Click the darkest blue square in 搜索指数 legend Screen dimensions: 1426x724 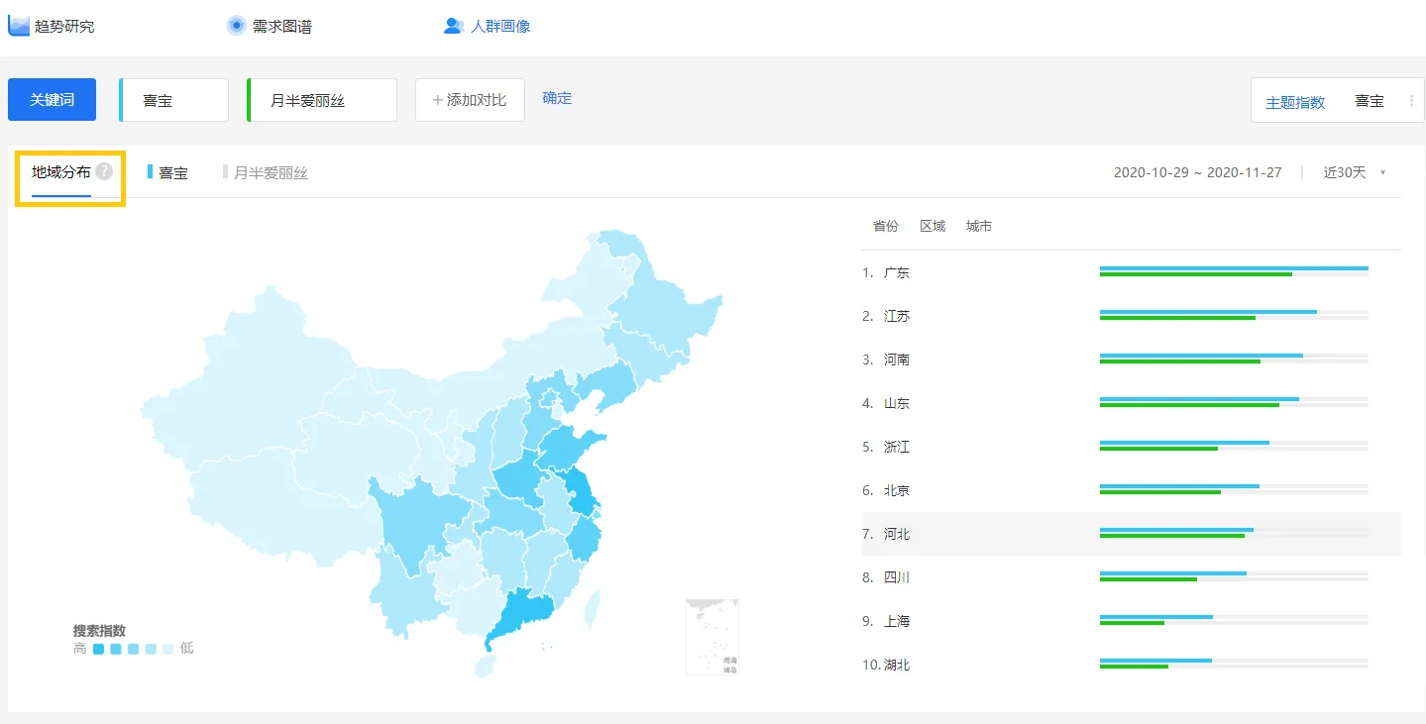(98, 648)
